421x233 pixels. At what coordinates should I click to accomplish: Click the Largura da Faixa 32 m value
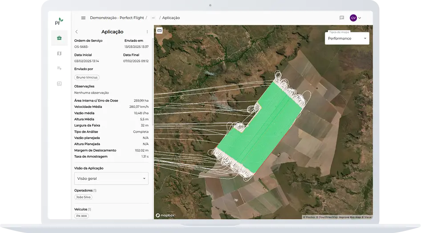(x=145, y=125)
